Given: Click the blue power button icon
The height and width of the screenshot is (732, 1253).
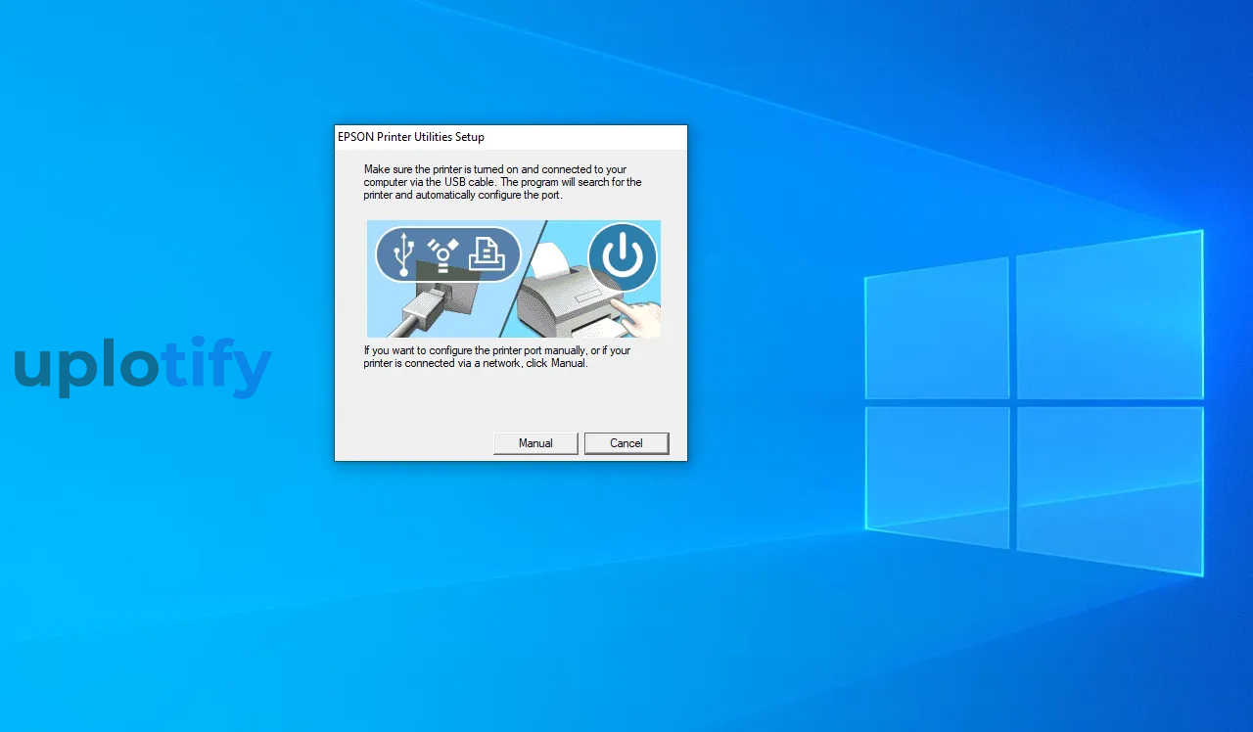Looking at the screenshot, I should coord(623,256).
